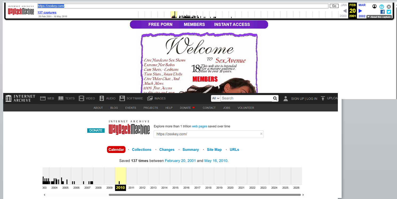Click INSTANT ACCESS in the purple page menu
Screen dimensions: 397x199
tap(232, 24)
